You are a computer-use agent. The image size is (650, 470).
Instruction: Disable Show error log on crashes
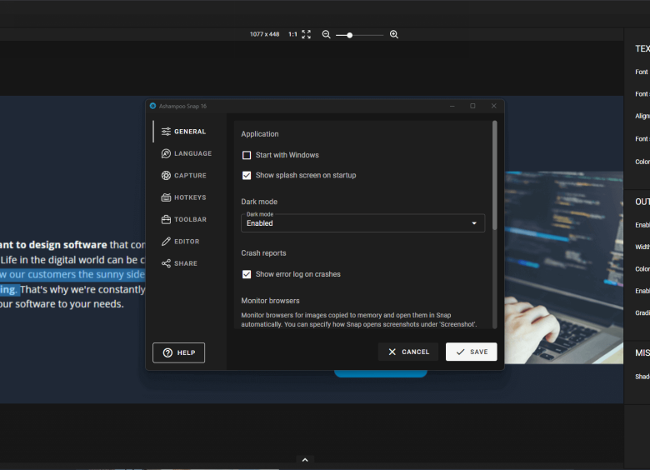pyautogui.click(x=247, y=274)
